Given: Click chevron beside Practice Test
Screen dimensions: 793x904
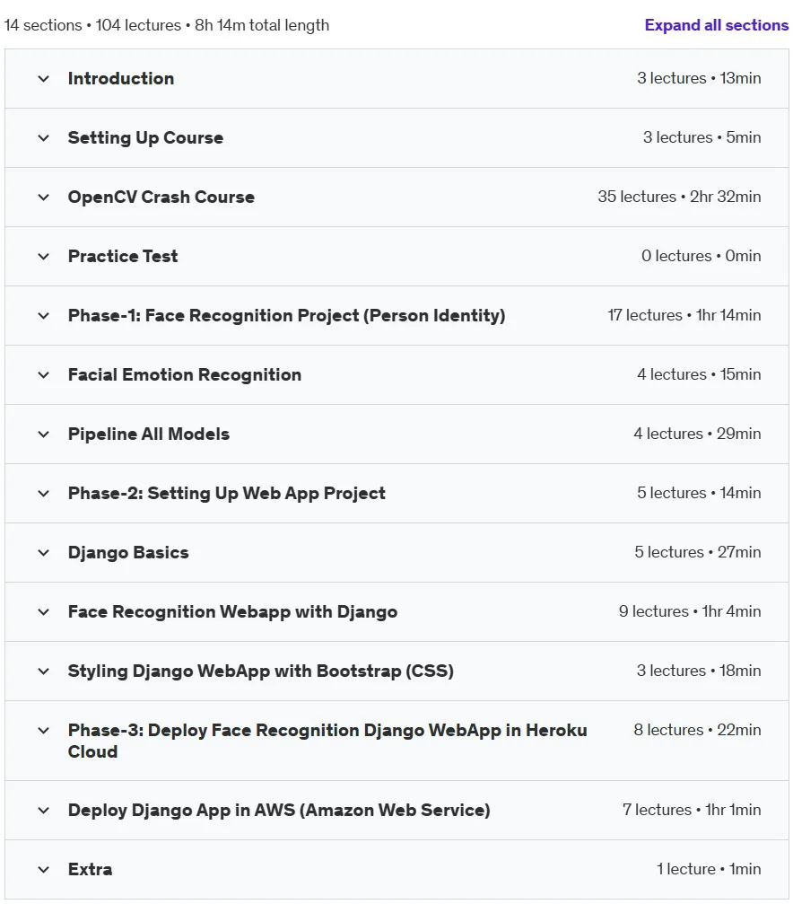Looking at the screenshot, I should (x=43, y=257).
